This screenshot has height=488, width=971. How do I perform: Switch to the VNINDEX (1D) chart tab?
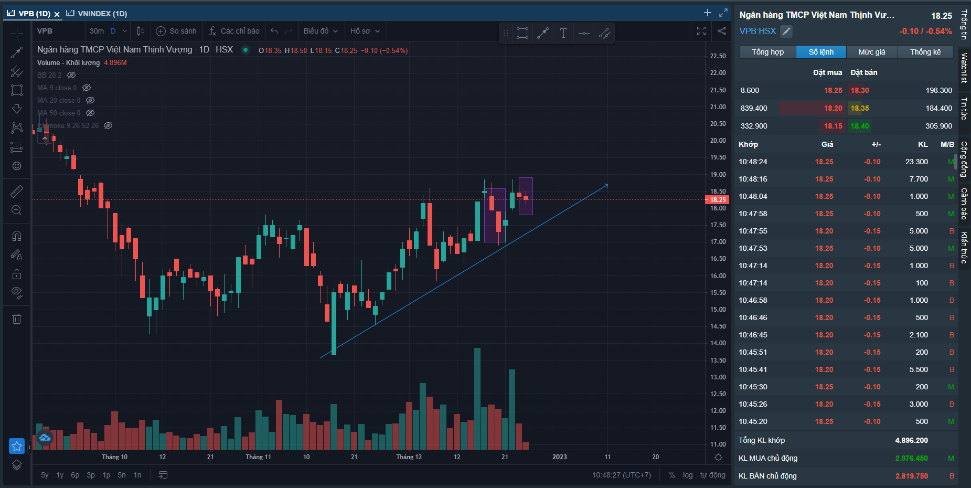(x=97, y=14)
